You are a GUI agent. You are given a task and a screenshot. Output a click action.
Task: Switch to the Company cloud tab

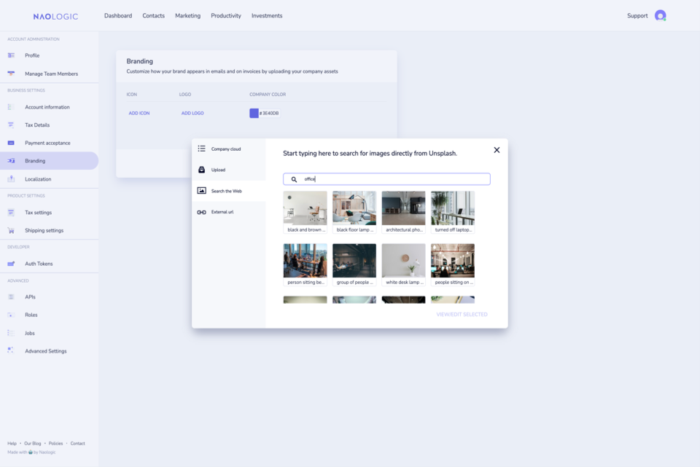click(x=228, y=149)
